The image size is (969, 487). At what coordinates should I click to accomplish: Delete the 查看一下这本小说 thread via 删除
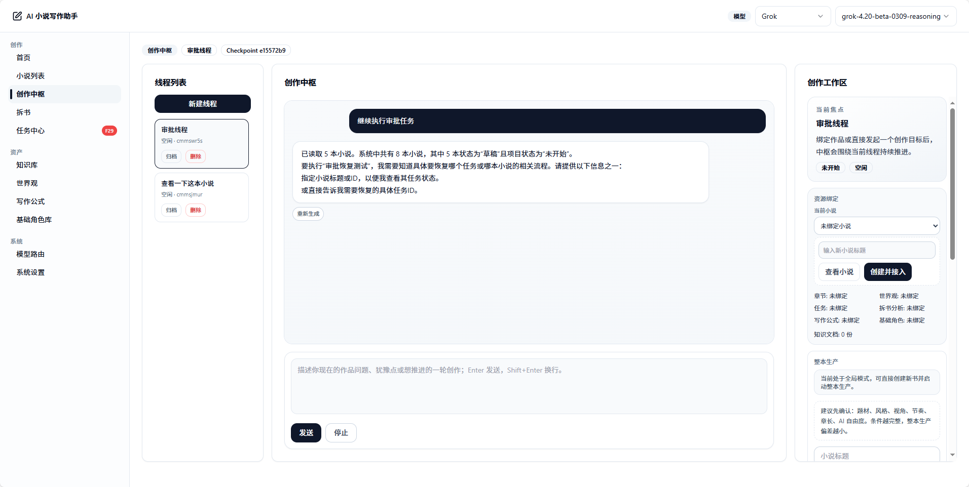point(196,210)
